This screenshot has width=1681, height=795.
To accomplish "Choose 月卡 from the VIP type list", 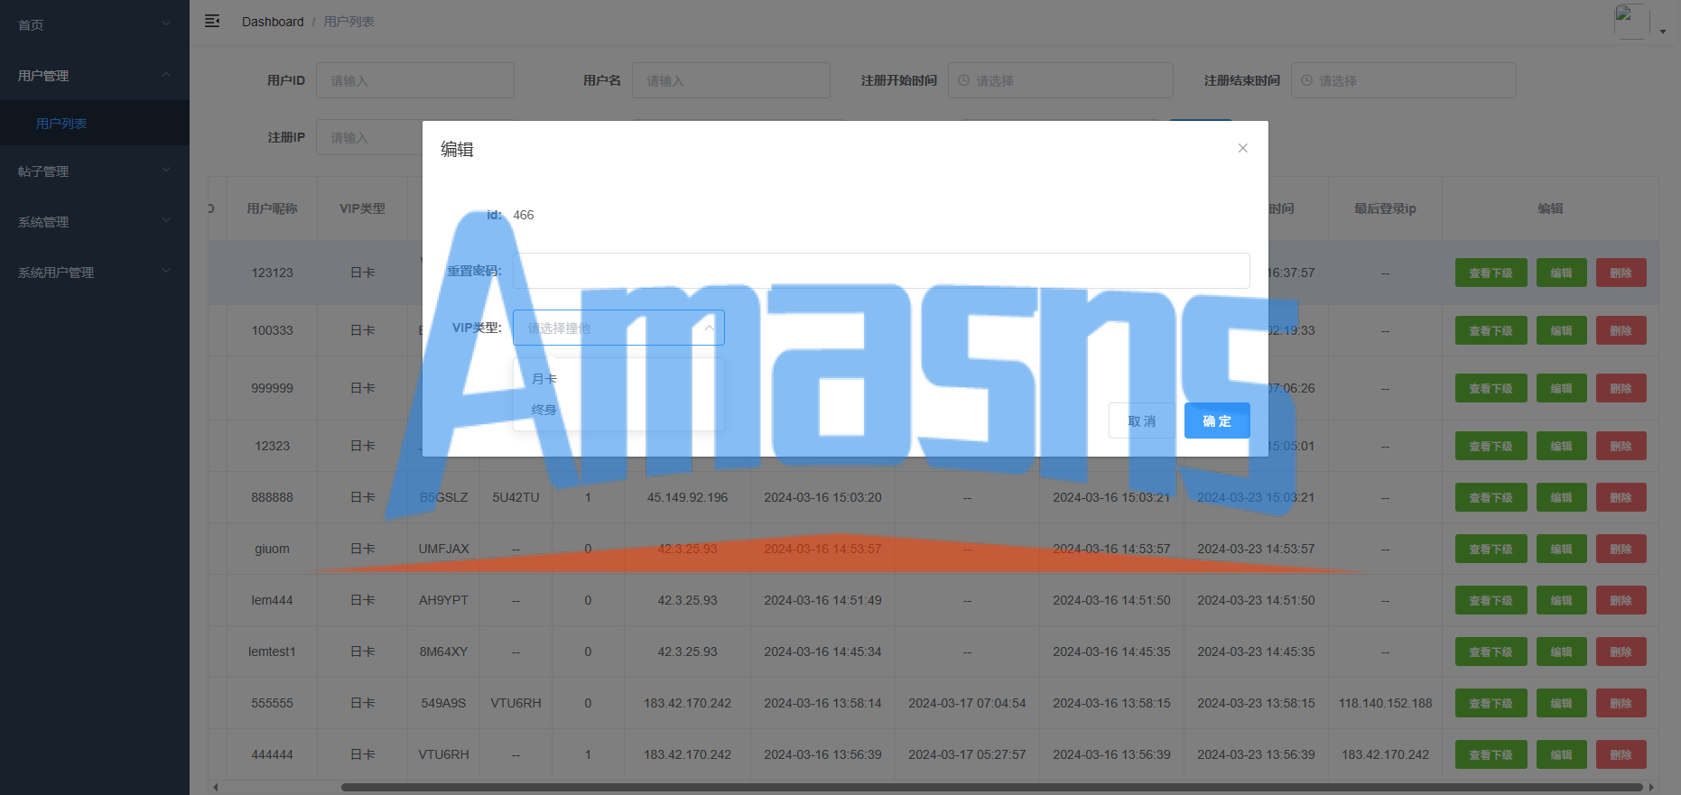I will coord(618,379).
